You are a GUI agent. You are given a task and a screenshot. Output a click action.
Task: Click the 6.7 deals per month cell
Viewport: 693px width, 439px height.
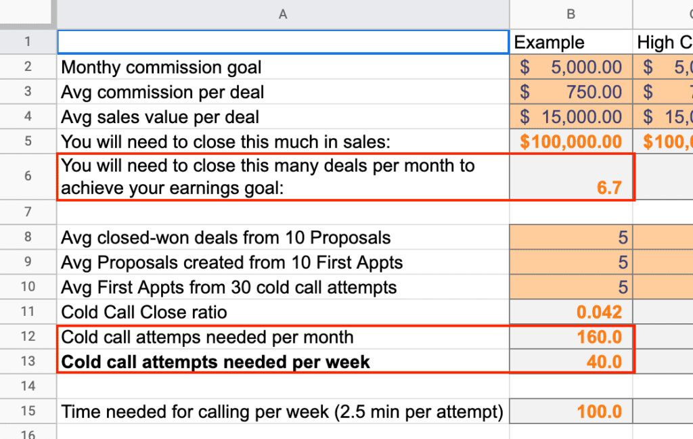tap(571, 177)
